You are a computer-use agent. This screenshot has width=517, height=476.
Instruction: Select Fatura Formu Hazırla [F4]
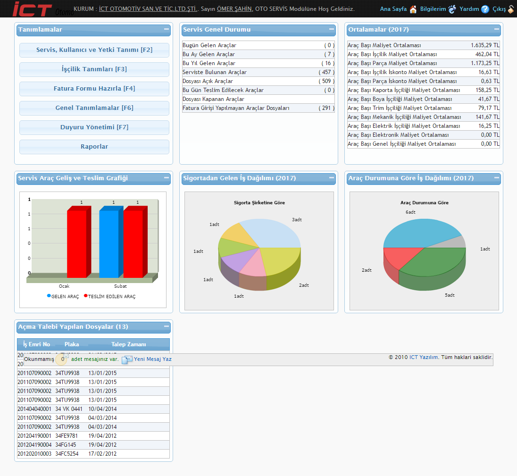click(x=94, y=89)
